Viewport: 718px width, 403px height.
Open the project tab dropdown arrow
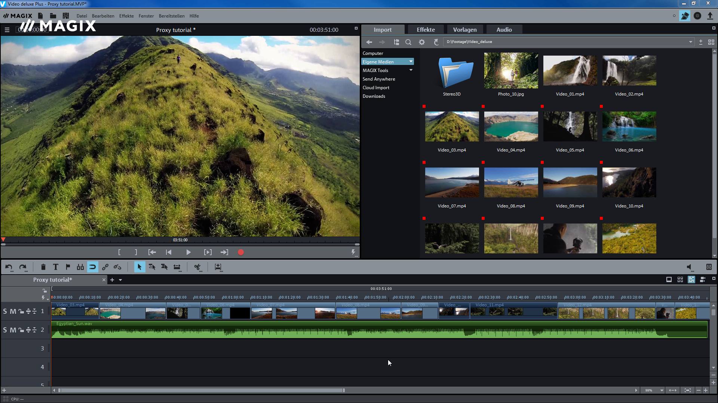click(120, 280)
